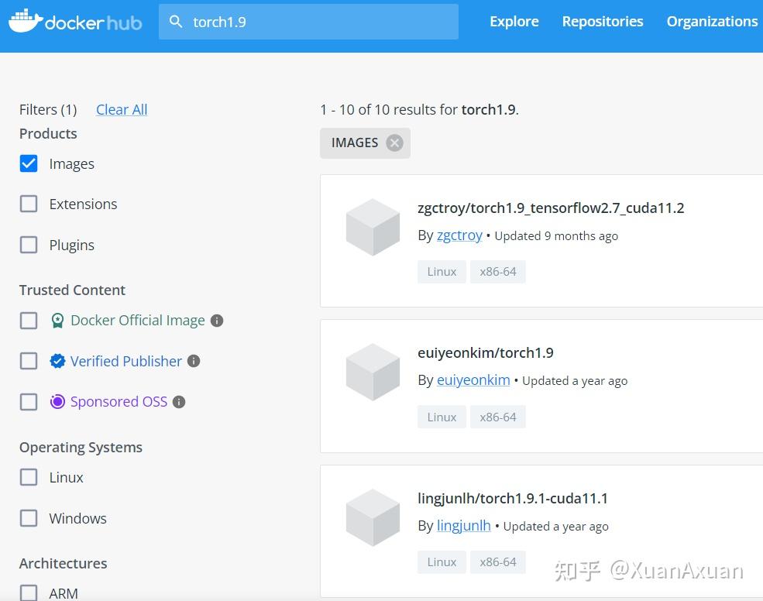Enable the Sponsored OSS filter checkbox
763x601 pixels.
point(29,402)
